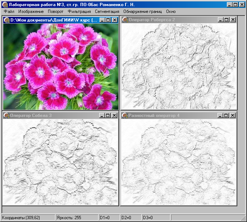Click the Roberts operator edge image
Image resolution: width=247 pixels, height=222 pixels.
pyautogui.click(x=179, y=66)
